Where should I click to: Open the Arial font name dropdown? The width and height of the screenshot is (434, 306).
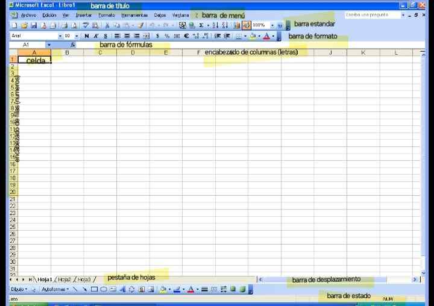tap(60, 36)
